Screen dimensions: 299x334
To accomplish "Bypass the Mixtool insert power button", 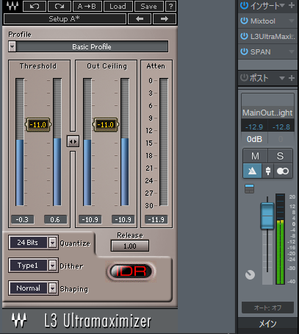I will [244, 21].
